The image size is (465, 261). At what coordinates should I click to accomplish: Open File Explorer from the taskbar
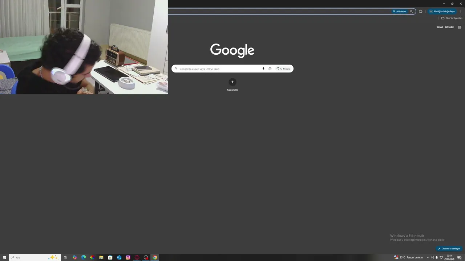pos(101,257)
